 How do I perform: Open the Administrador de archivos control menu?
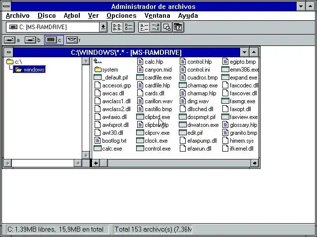click(6, 6)
